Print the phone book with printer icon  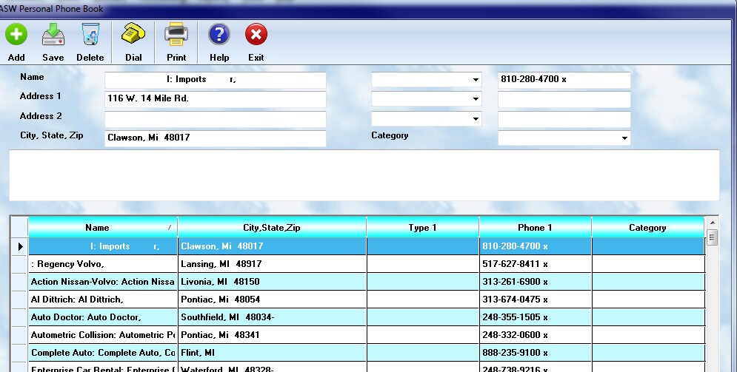(176, 35)
